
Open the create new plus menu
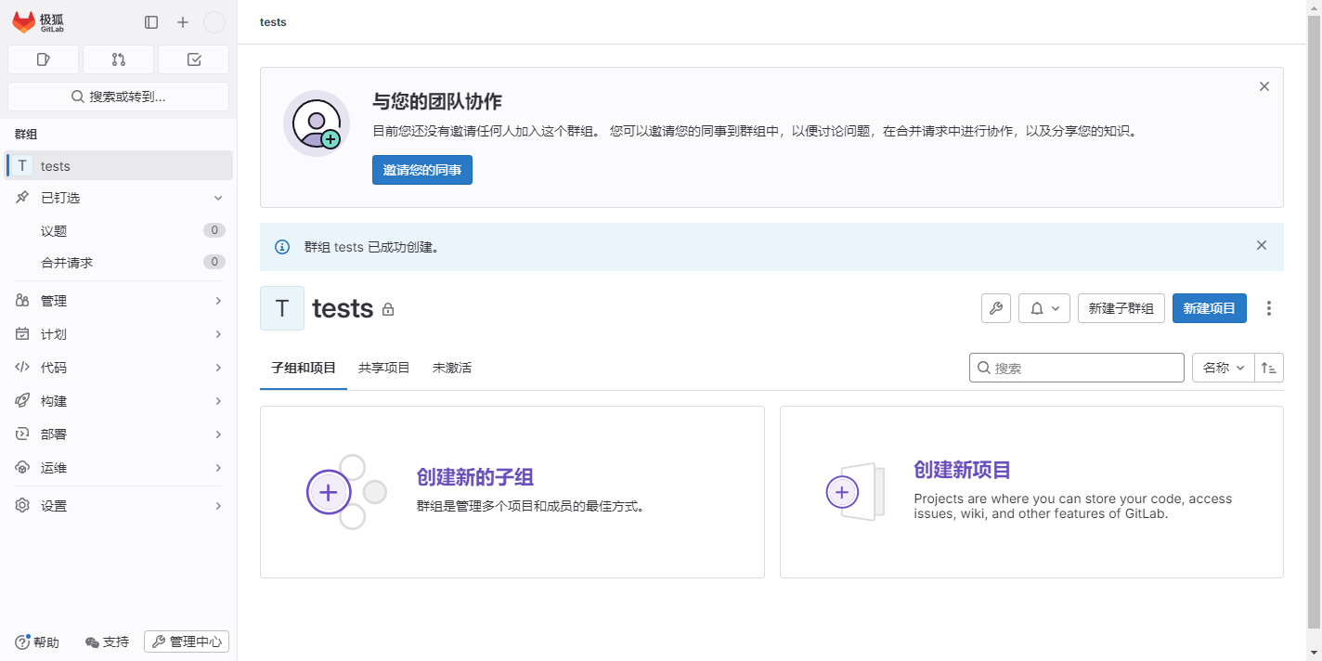coord(183,22)
